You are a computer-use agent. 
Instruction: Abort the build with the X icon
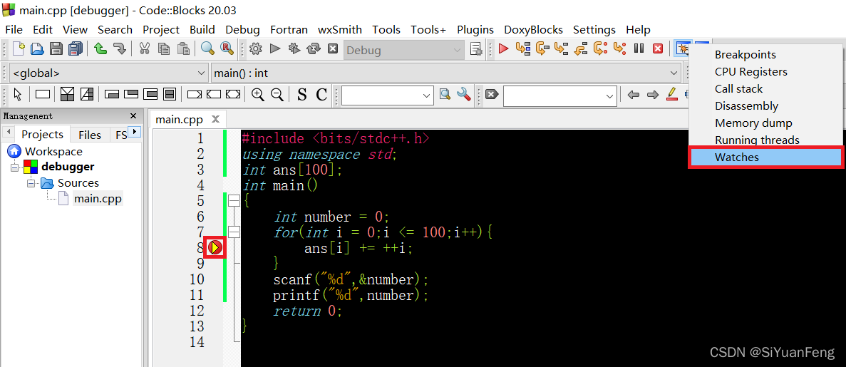tap(333, 49)
